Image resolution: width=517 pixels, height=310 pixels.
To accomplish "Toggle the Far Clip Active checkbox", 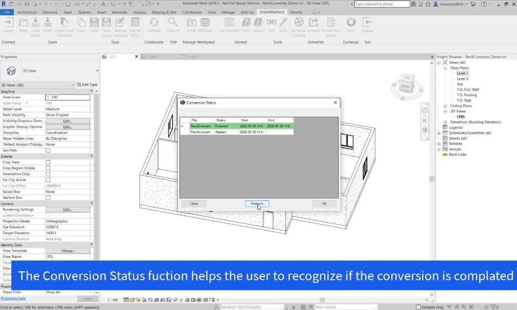I will [48, 180].
